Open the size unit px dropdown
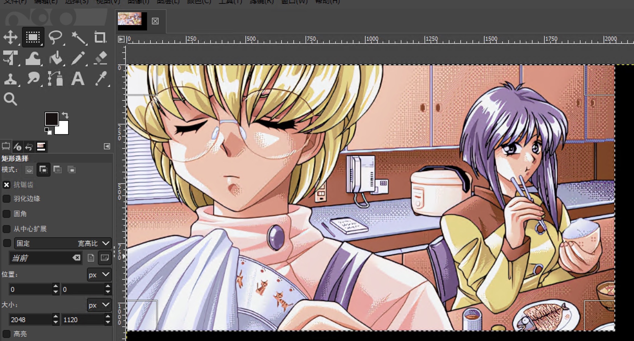Viewport: 634px width, 341px height. (99, 305)
